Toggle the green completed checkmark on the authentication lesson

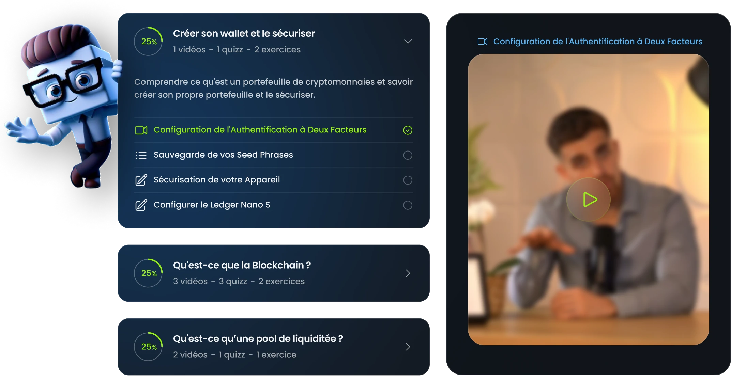[408, 130]
